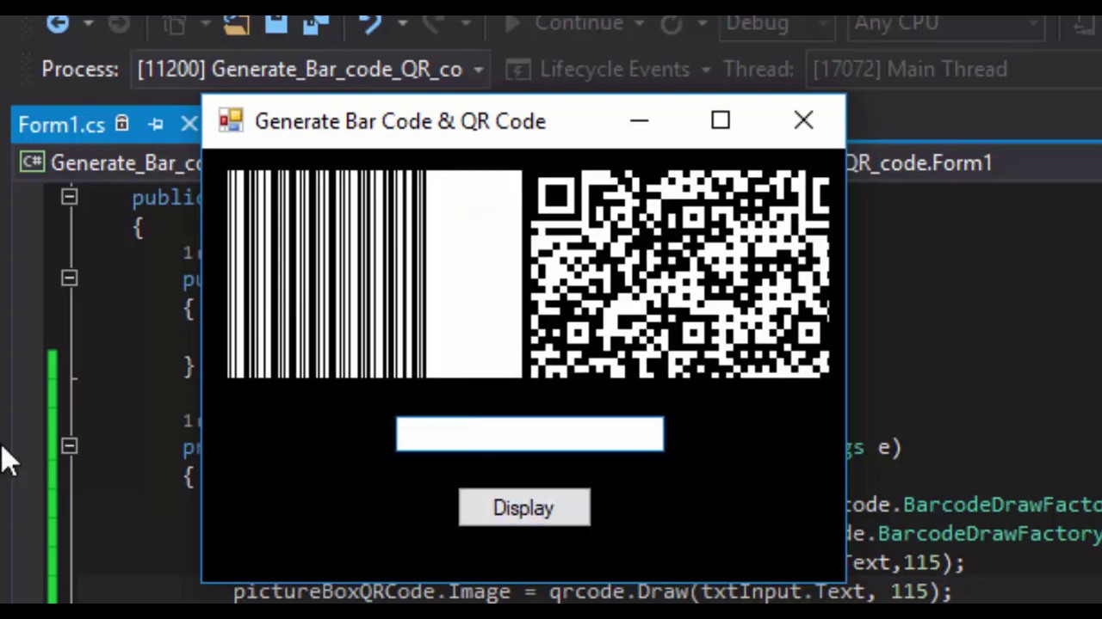Select the Form1.cs editor tab
This screenshot has width=1102, height=619.
click(x=61, y=125)
